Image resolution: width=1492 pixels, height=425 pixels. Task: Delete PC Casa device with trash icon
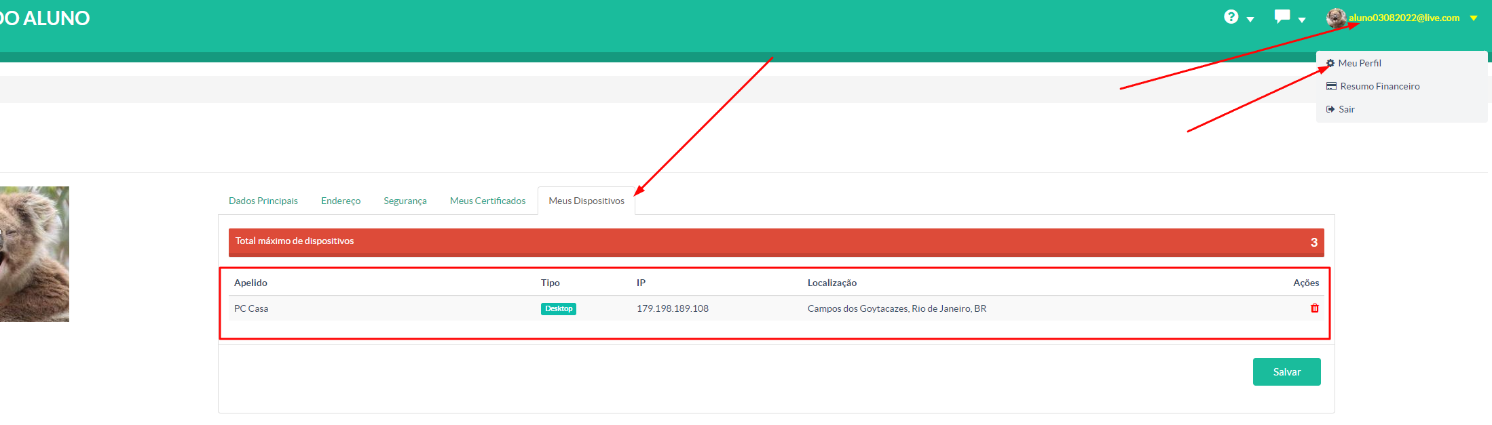coord(1315,308)
